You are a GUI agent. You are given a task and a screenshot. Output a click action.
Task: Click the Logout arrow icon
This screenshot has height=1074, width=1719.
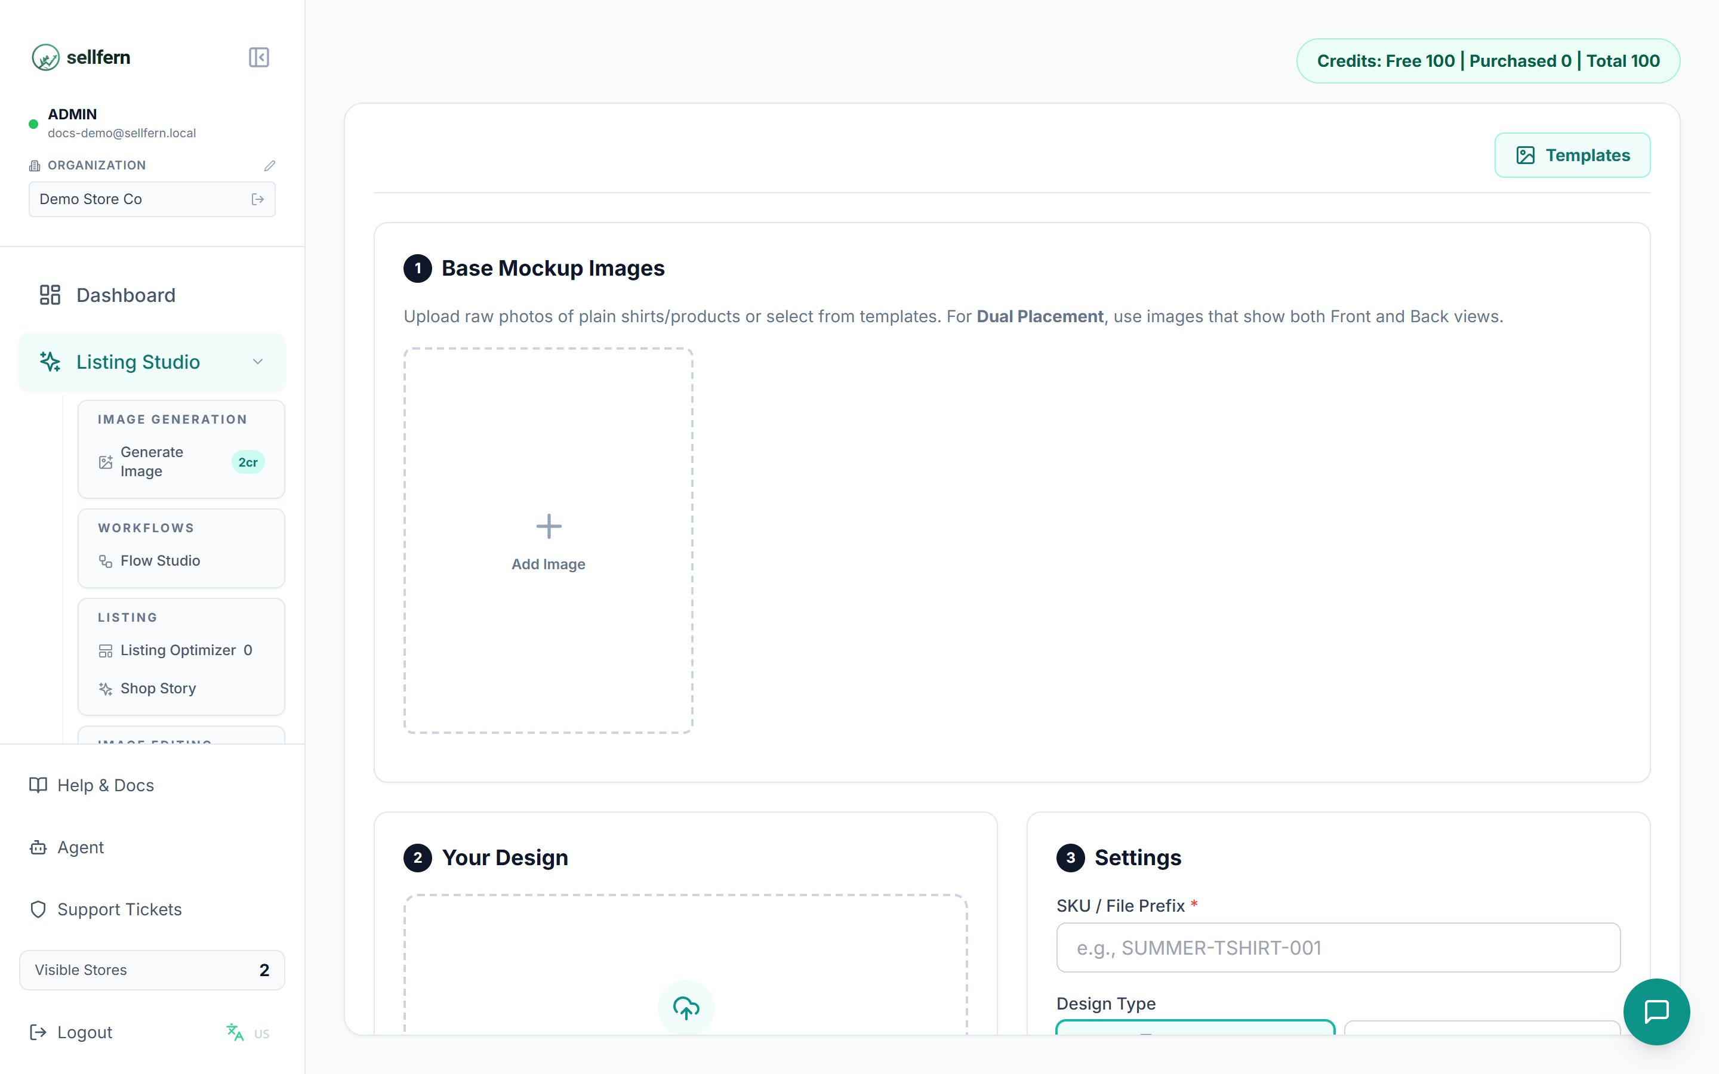pyautogui.click(x=38, y=1033)
